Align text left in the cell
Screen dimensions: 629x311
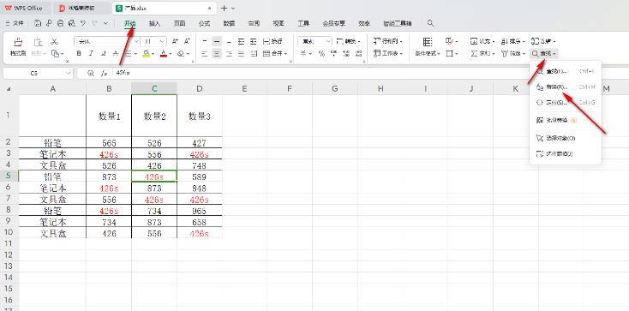coord(205,53)
